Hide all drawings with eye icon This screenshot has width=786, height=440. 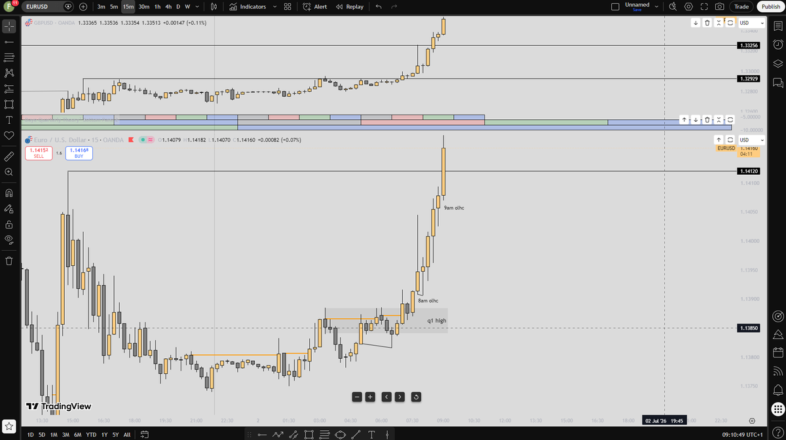click(9, 240)
